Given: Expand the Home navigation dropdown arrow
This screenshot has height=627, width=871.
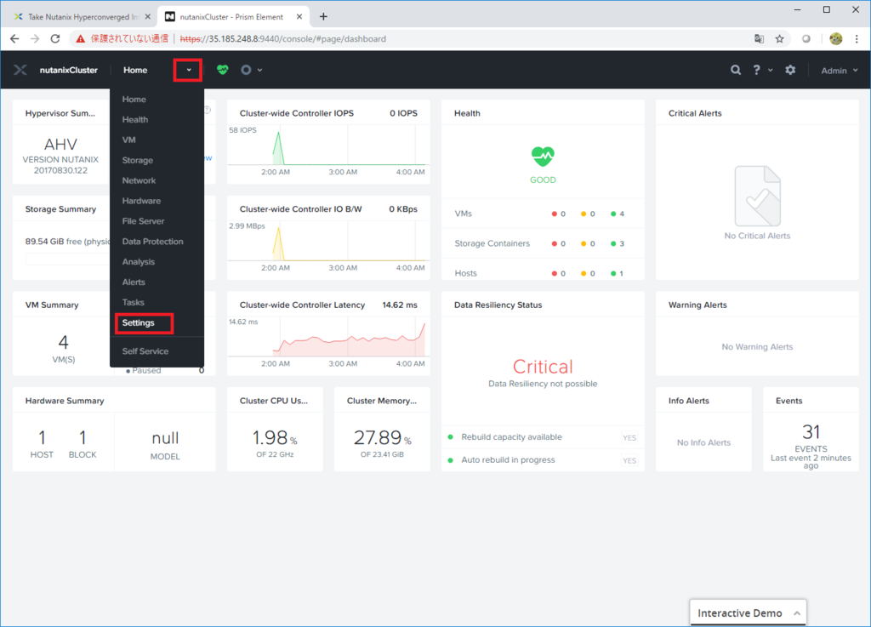Looking at the screenshot, I should tap(188, 70).
